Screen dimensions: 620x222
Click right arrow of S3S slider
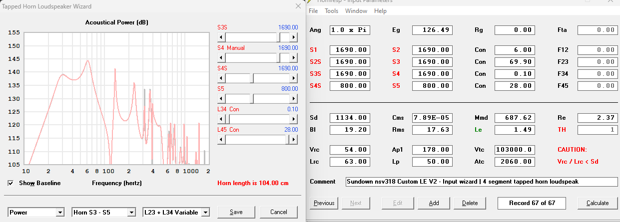pos(293,37)
